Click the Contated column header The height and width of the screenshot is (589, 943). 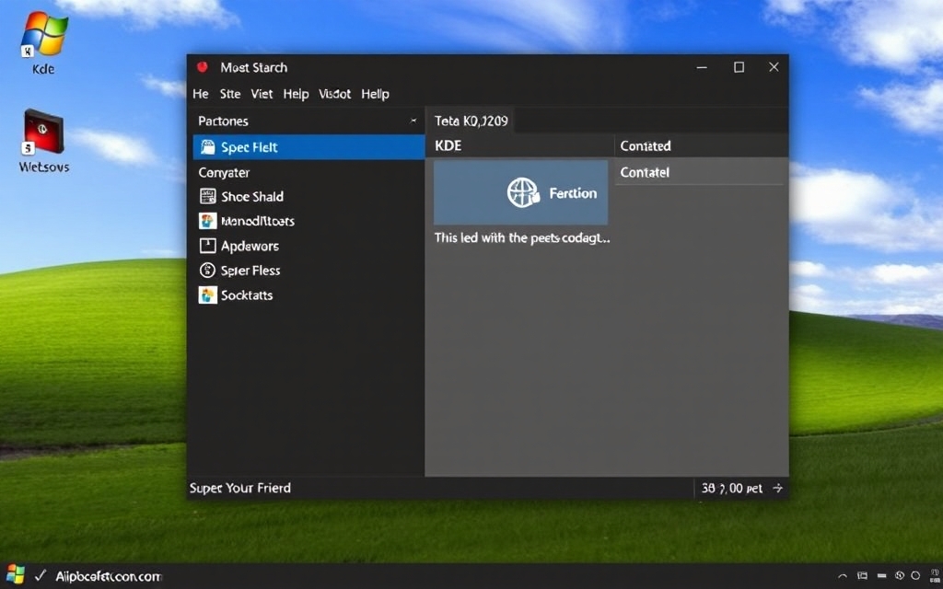point(701,146)
